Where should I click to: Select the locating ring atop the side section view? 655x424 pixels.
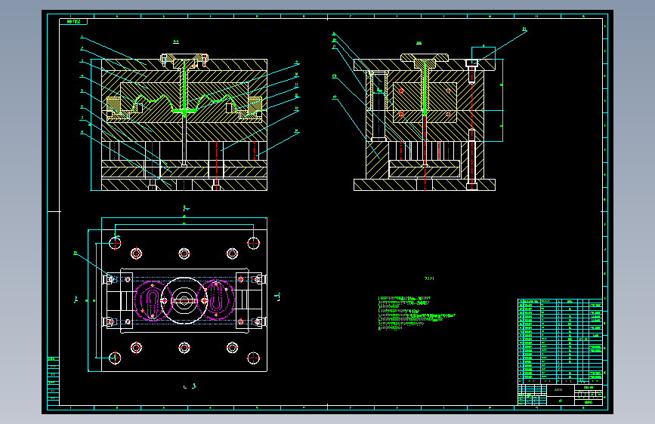(425, 57)
